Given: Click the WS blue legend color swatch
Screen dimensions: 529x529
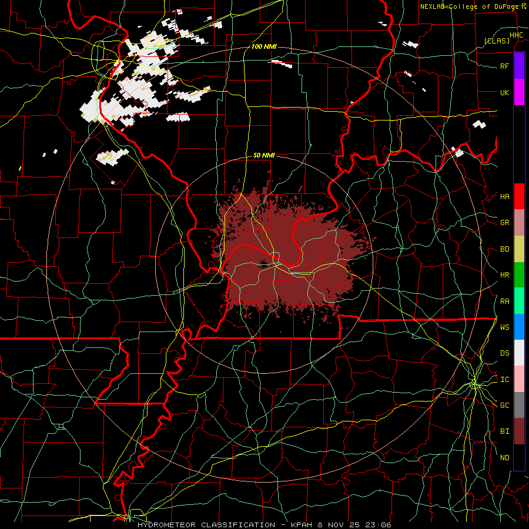Looking at the screenshot, I should pos(519,327).
